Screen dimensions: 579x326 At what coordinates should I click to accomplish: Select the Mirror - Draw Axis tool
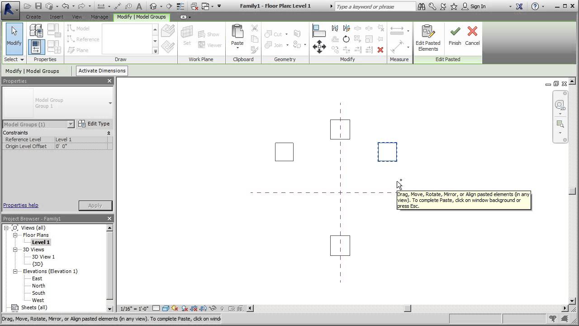pos(346,28)
